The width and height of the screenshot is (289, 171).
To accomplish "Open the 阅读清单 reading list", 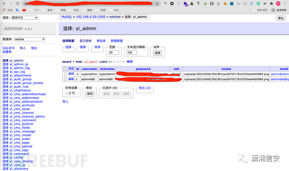I will pos(279,10).
